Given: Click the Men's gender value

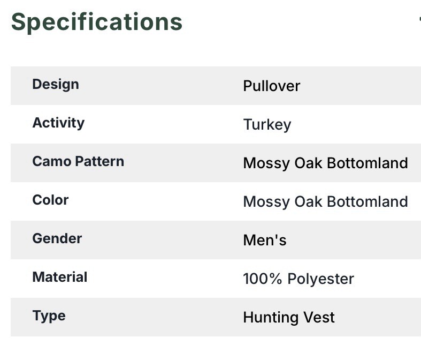Looking at the screenshot, I should tap(264, 241).
